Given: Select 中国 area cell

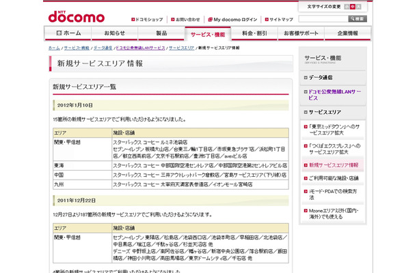Looking at the screenshot, I should click(x=82, y=175).
